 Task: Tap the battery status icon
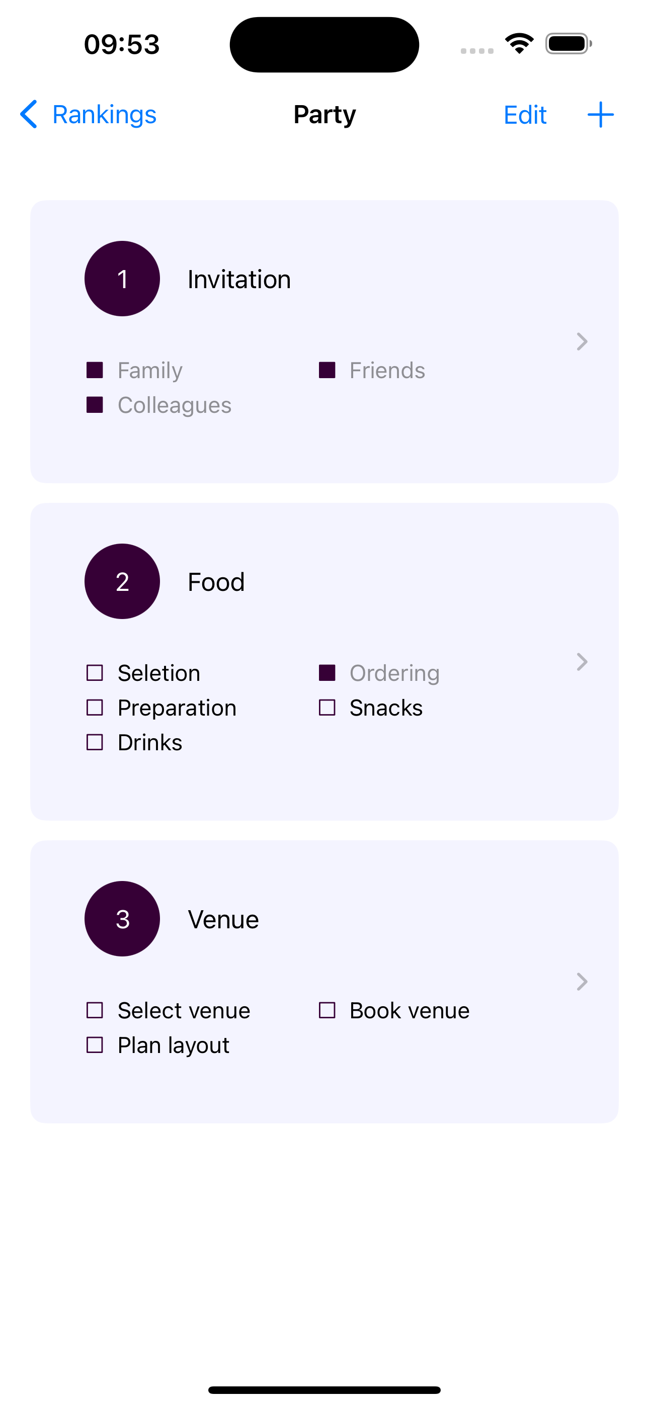[x=569, y=44]
